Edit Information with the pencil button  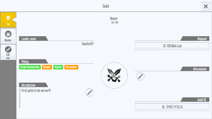click(x=140, y=77)
